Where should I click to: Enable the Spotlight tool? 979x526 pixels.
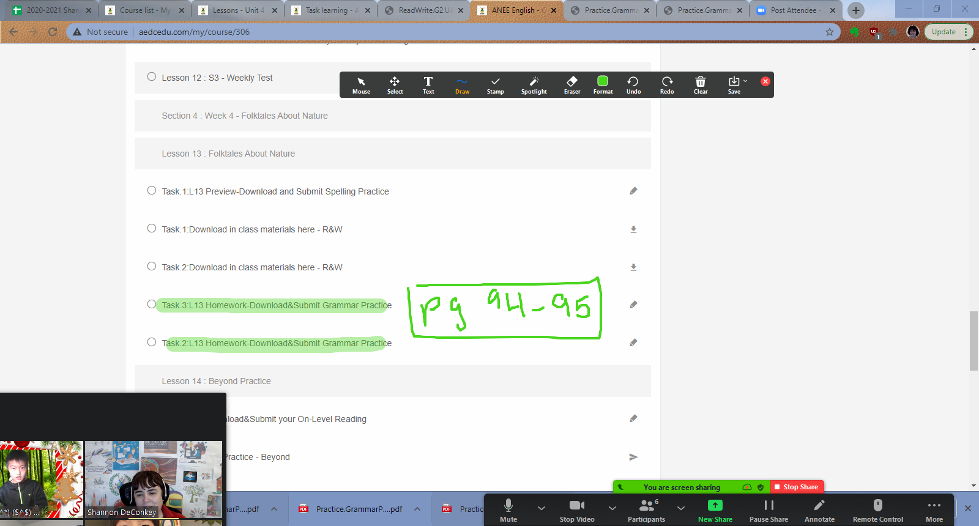click(534, 85)
